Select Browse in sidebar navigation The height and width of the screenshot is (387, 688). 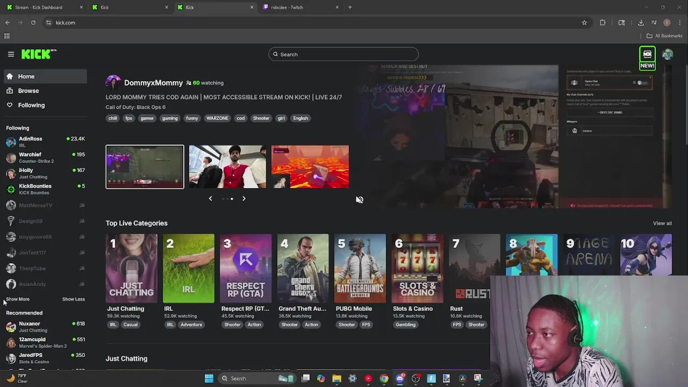[45, 91]
